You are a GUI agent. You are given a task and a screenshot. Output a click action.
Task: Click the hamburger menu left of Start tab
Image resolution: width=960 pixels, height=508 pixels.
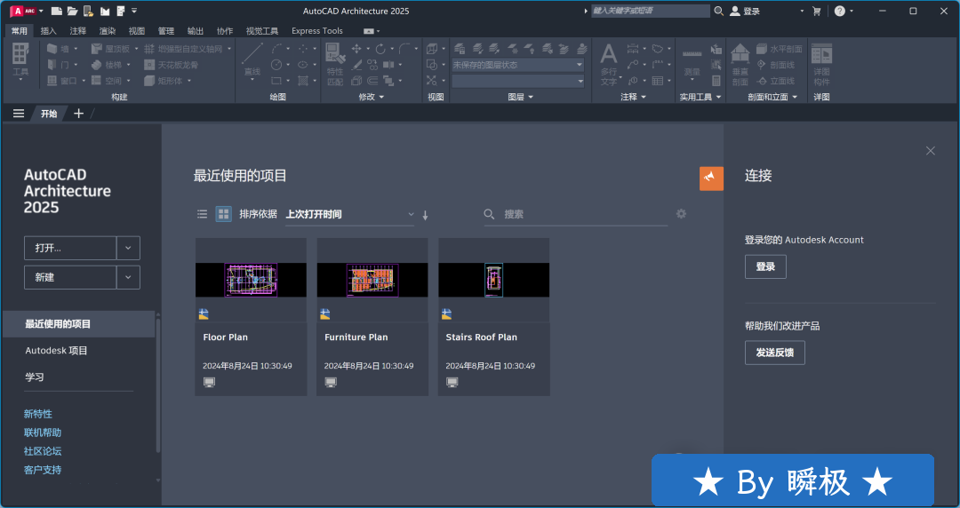point(18,113)
